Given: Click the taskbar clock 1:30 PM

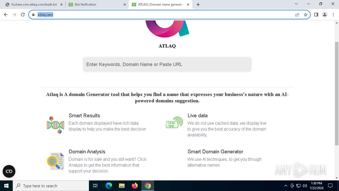Looking at the screenshot, I should pos(316,186).
